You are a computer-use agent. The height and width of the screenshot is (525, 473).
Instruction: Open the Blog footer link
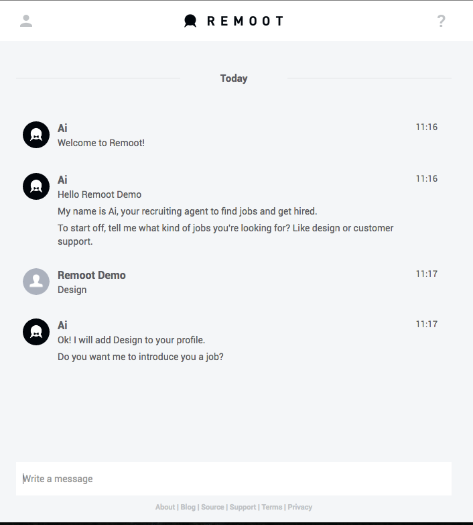(188, 507)
